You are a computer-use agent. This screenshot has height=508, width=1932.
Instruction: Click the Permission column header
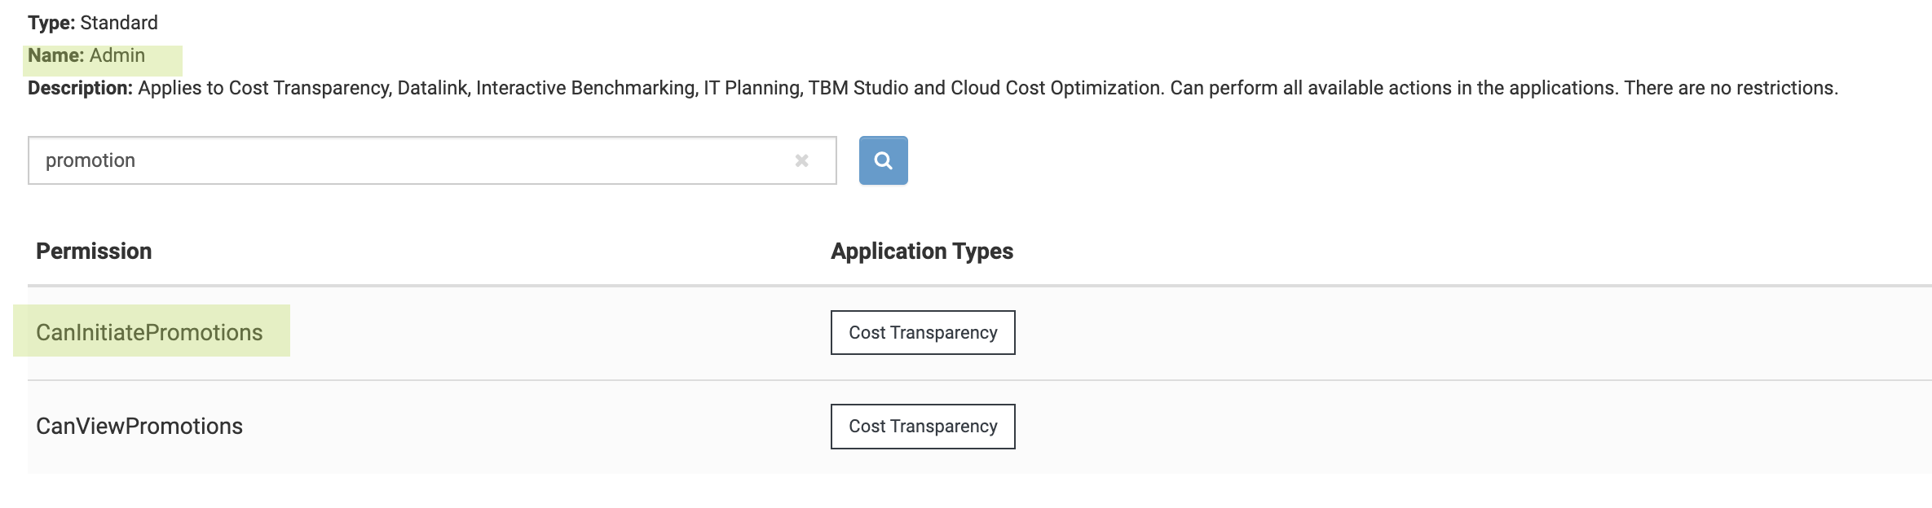click(x=94, y=251)
